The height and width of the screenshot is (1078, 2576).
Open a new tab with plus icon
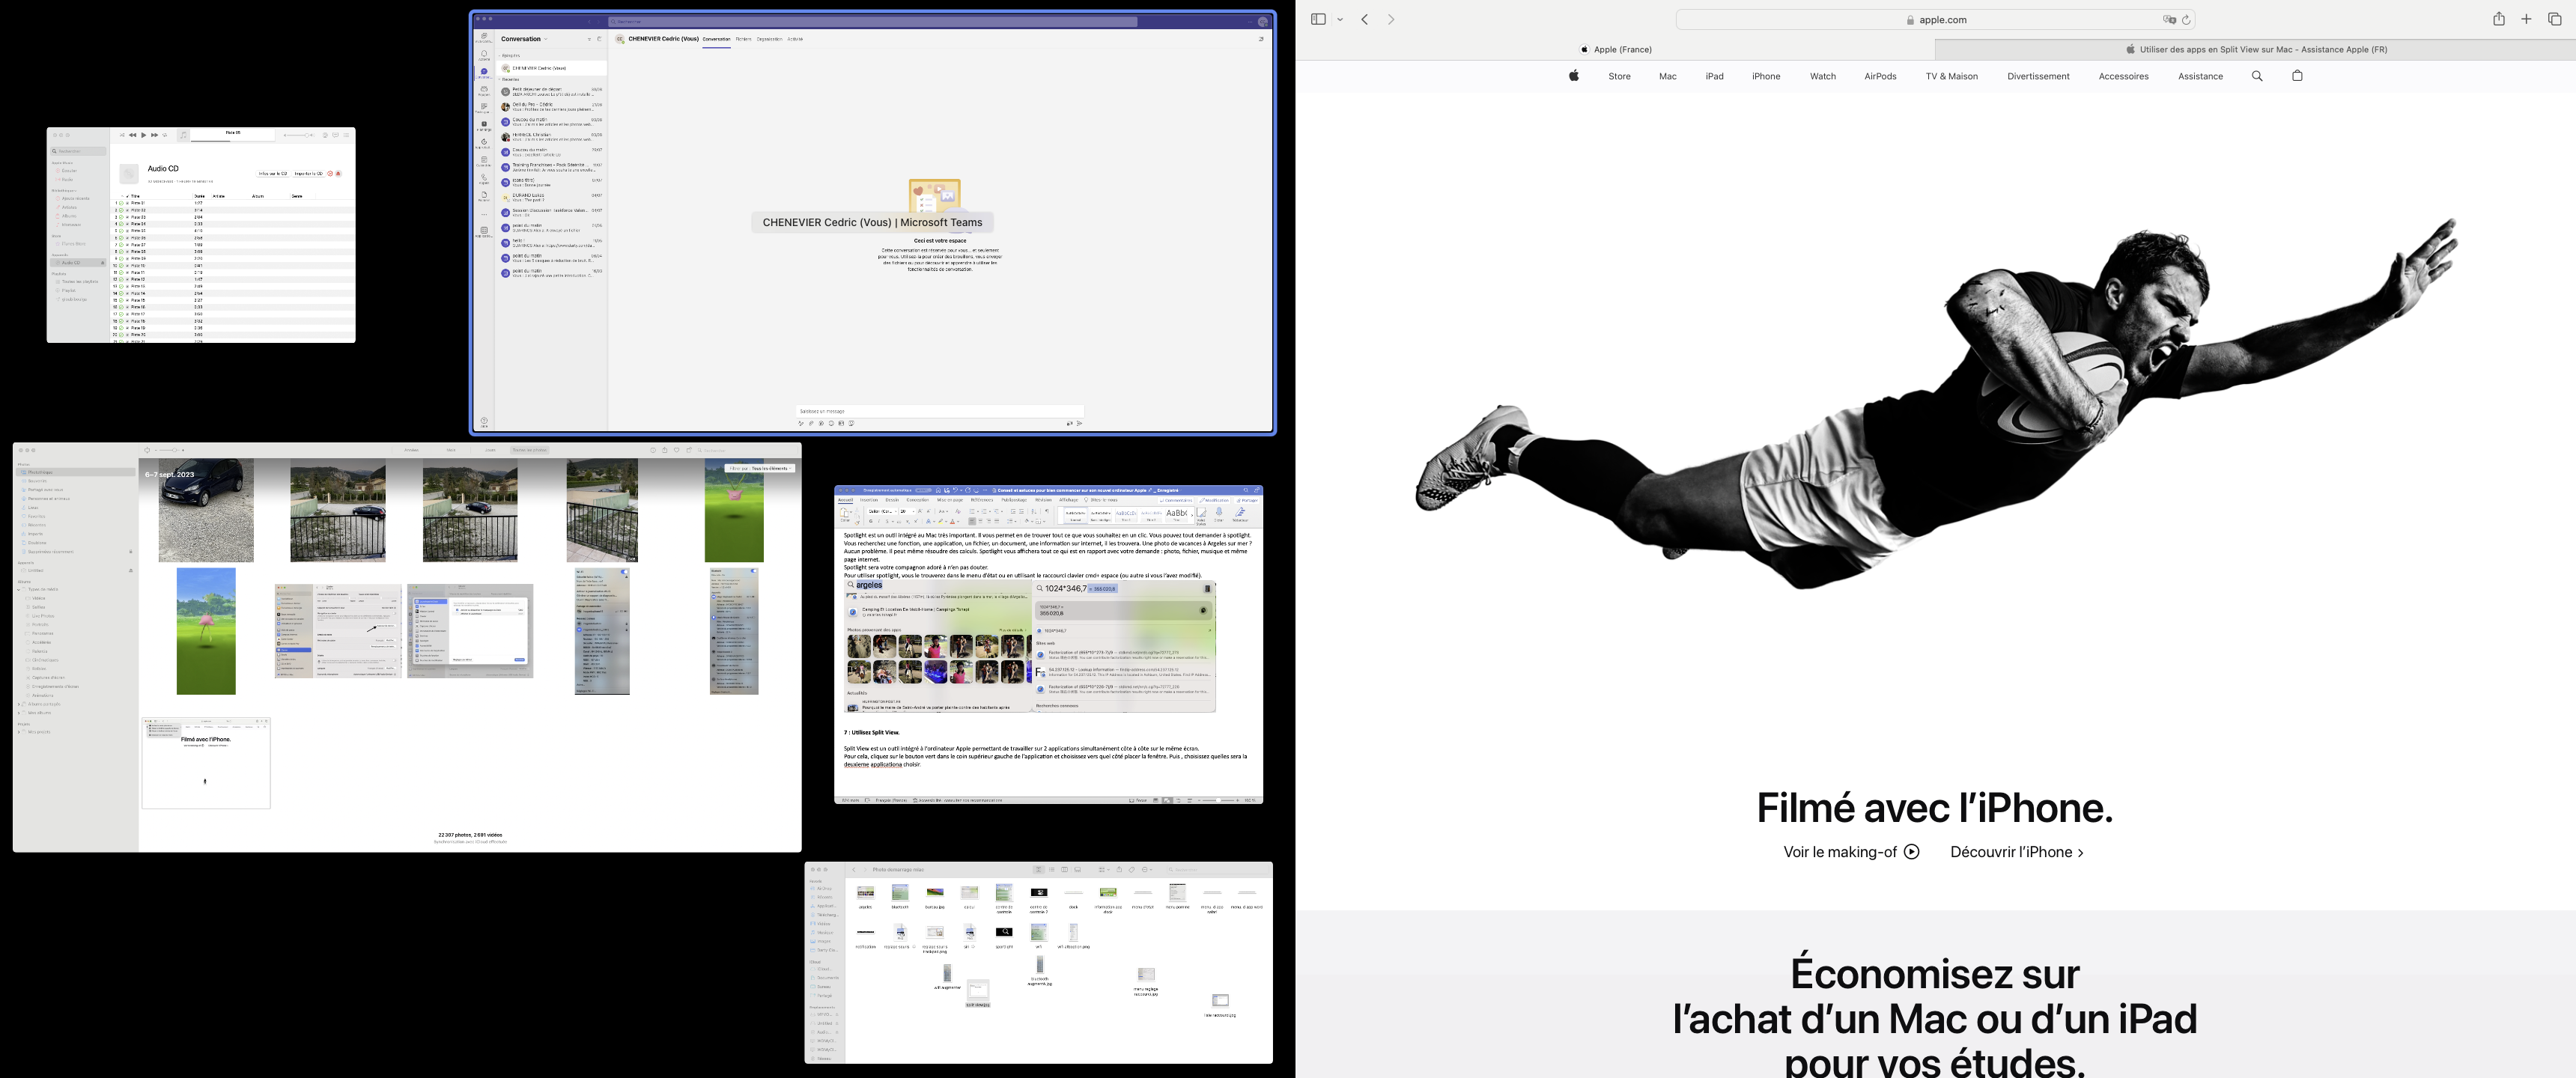tap(2526, 19)
